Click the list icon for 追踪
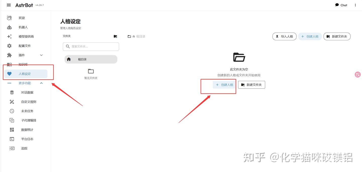362x172 pixels. [x=12, y=148]
